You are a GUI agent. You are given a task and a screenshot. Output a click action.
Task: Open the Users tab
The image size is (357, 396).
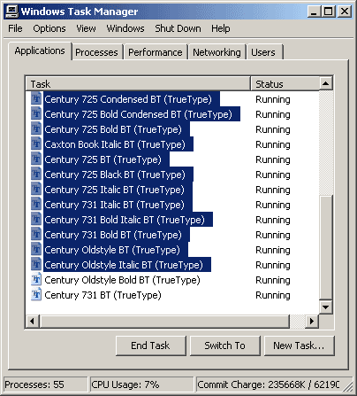[x=264, y=52]
